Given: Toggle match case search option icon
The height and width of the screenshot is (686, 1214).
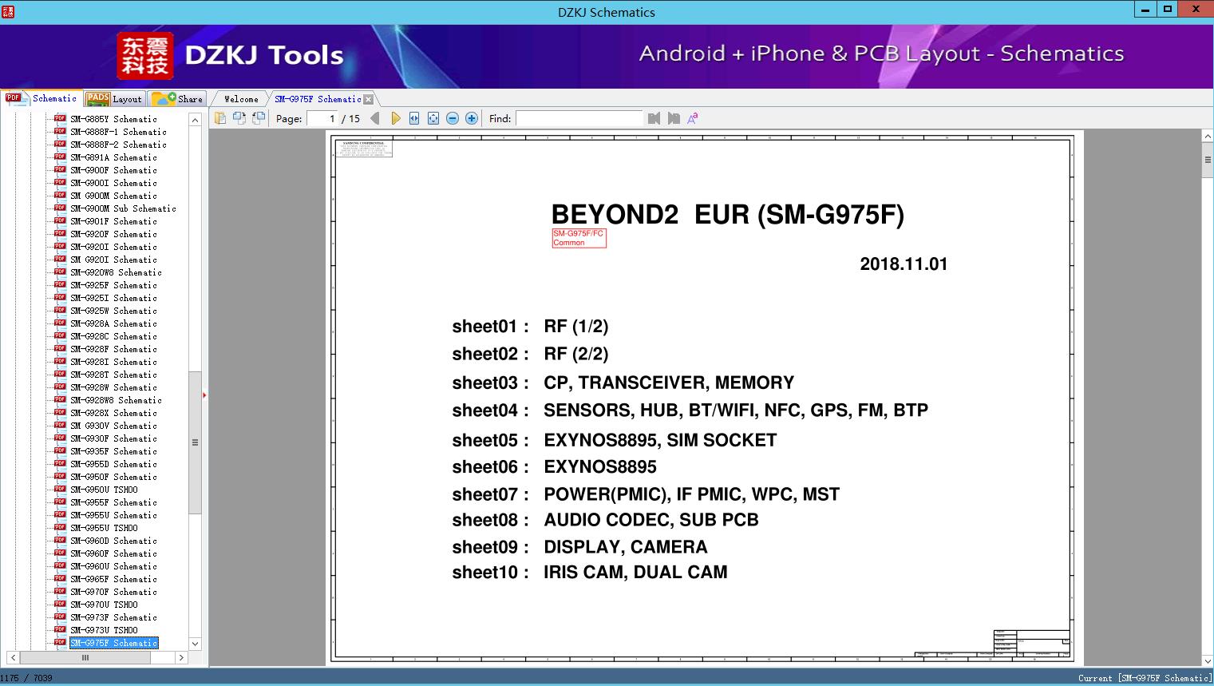Looking at the screenshot, I should [693, 118].
